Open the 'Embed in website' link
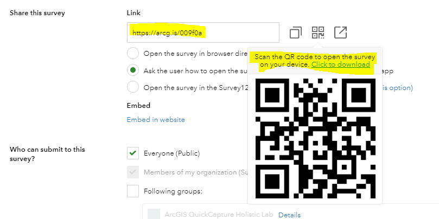The height and width of the screenshot is (219, 439). [x=156, y=119]
